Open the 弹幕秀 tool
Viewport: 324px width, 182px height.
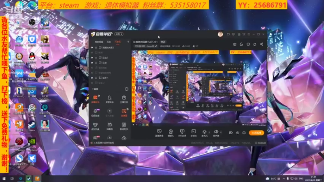109,126
